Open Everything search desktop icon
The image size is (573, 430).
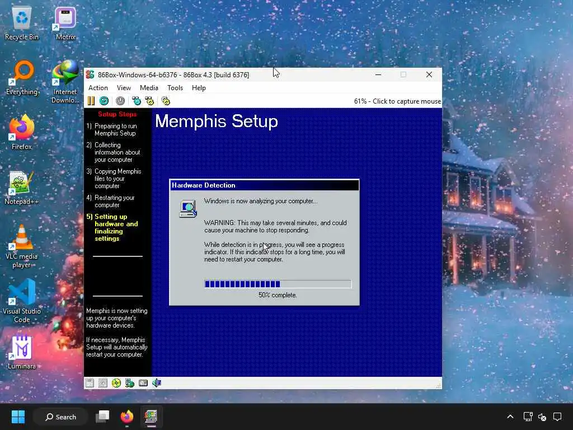[22, 78]
